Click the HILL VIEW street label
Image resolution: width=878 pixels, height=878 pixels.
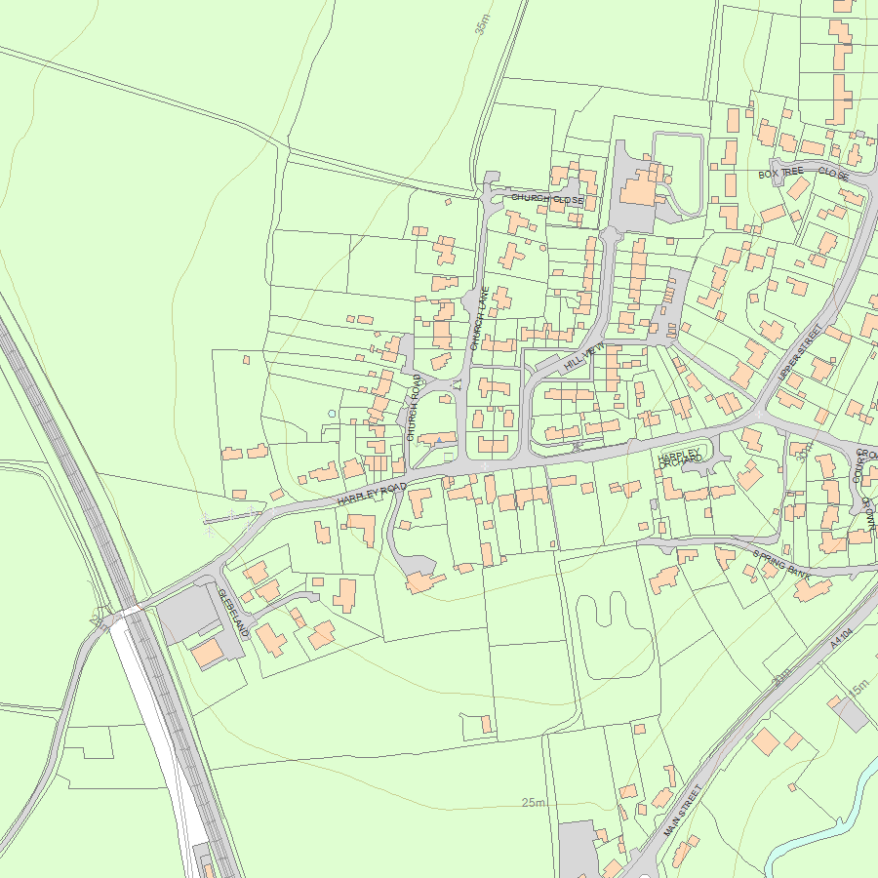coord(583,355)
